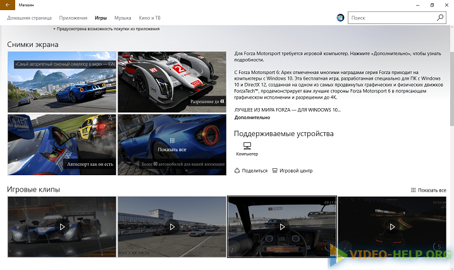
Task: Switch to the Музыка tab
Action: (123, 18)
